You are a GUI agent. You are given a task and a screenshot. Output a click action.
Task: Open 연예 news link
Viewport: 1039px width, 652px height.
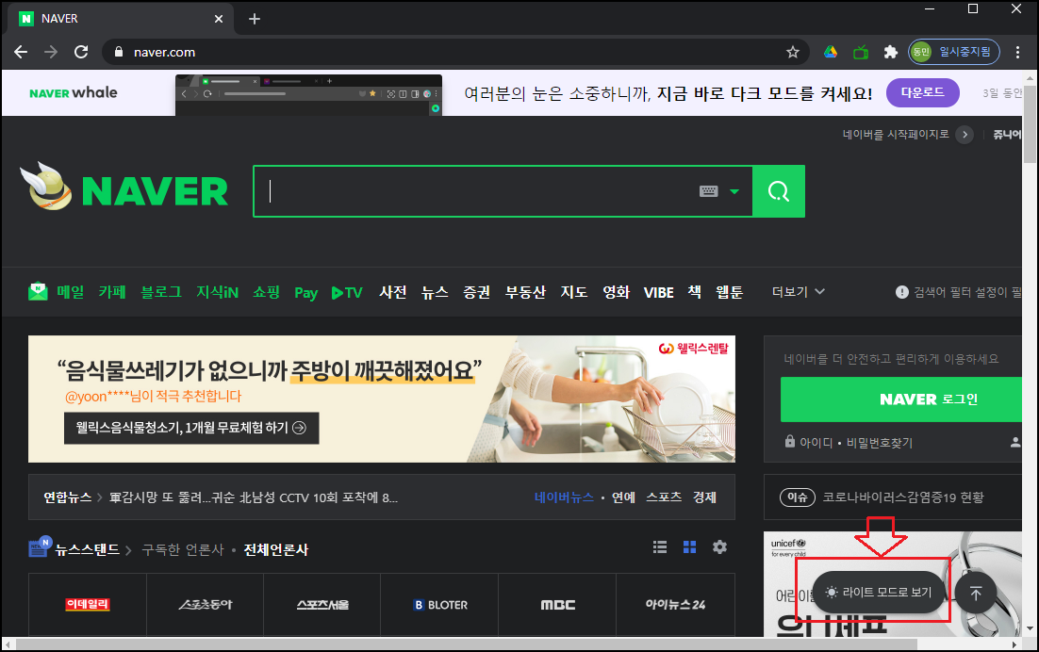point(623,497)
